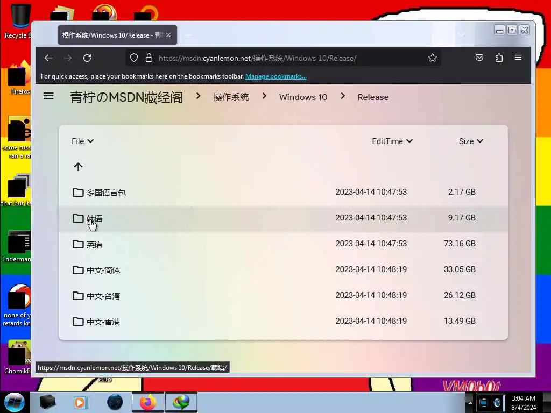Click the 73.16 GB size value

coord(460,244)
